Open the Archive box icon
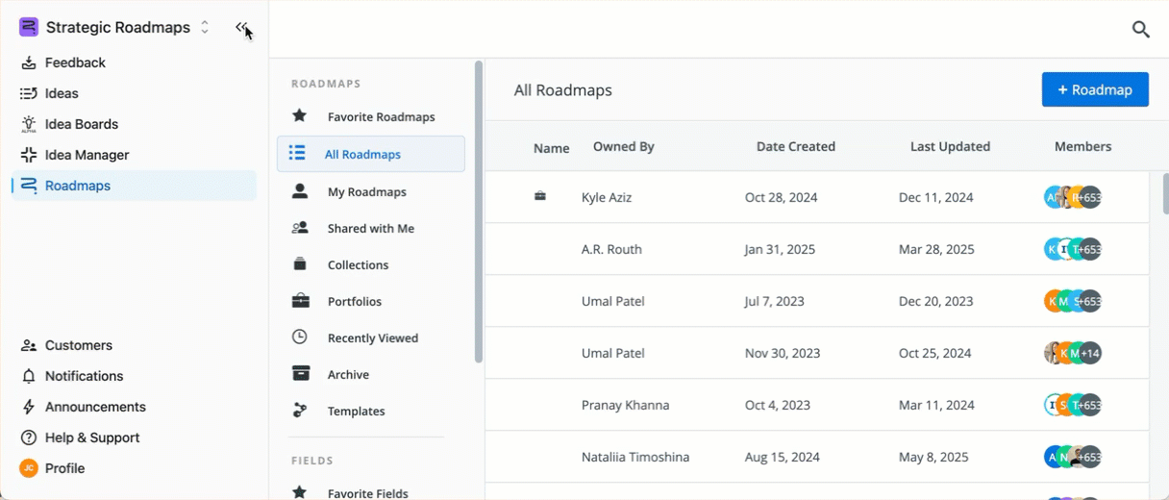The image size is (1169, 500). (x=300, y=374)
